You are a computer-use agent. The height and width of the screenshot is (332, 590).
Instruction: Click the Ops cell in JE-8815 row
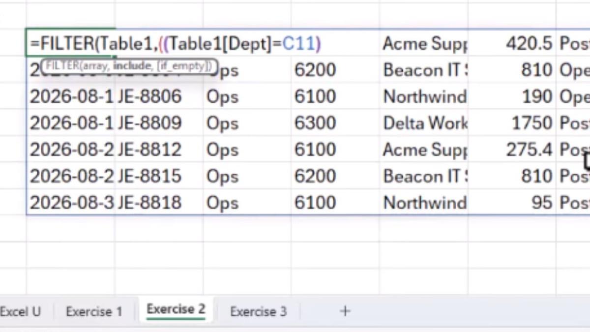tap(247, 176)
